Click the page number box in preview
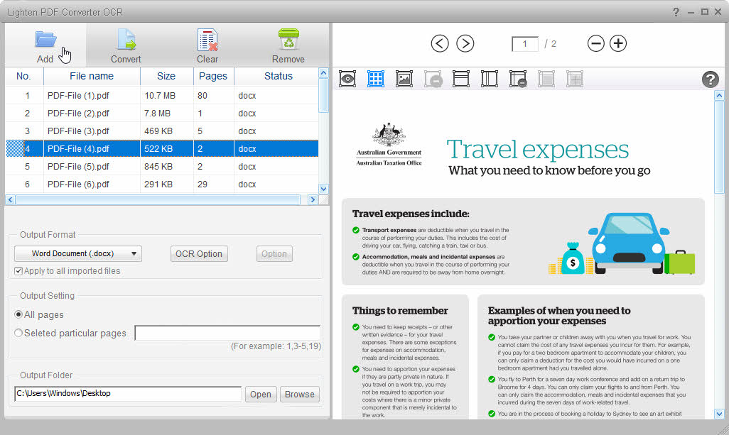The height and width of the screenshot is (435, 729). (525, 44)
